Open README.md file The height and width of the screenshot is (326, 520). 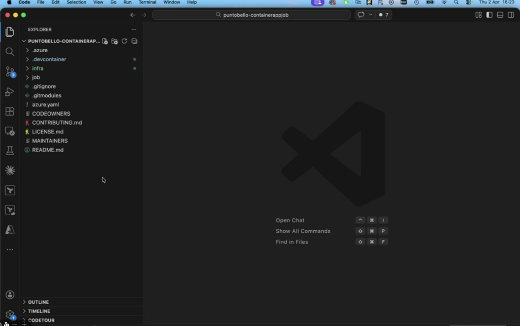[x=48, y=150]
